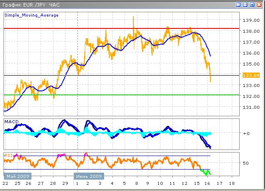
Task: Click the green support line near 132.00
Action: pos(131,94)
